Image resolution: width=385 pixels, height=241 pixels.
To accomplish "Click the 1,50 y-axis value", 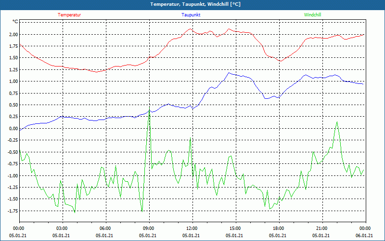I will tap(14, 58).
